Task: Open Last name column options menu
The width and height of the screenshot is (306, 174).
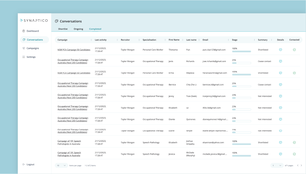Action: [199, 40]
